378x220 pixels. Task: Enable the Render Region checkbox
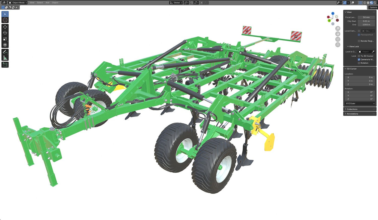click(x=359, y=41)
